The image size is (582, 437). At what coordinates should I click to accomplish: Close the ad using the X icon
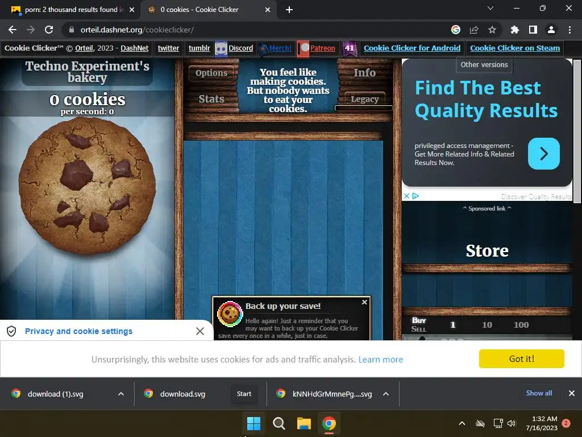(x=406, y=196)
